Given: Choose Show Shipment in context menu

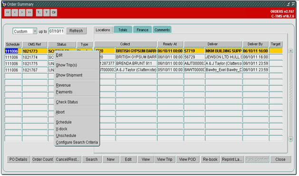Looking at the screenshot, I should (x=77, y=75).
